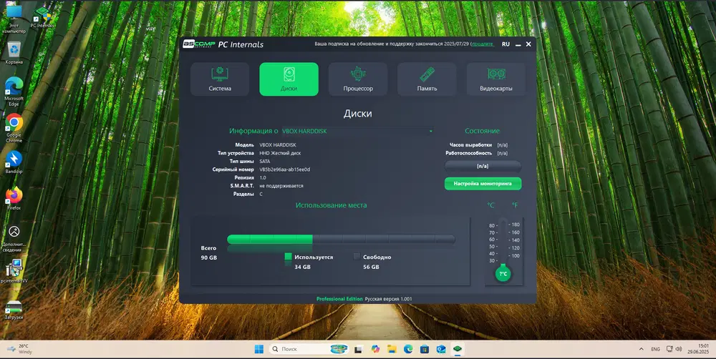Viewport: 716px width, 359px height.
Task: Click the продлите subscription renewal link
Action: 482,44
